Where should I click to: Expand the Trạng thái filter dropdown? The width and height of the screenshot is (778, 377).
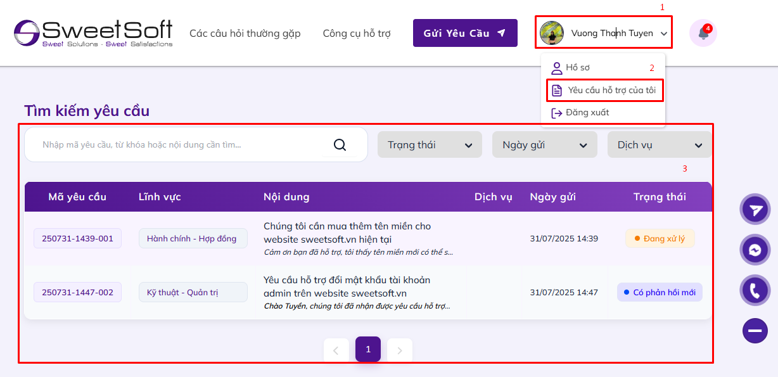tap(430, 145)
